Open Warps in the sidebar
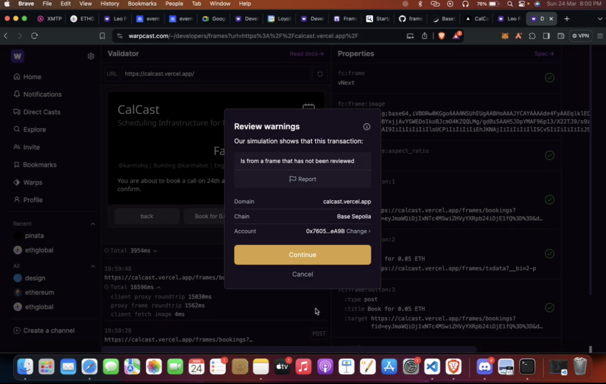 (28, 182)
